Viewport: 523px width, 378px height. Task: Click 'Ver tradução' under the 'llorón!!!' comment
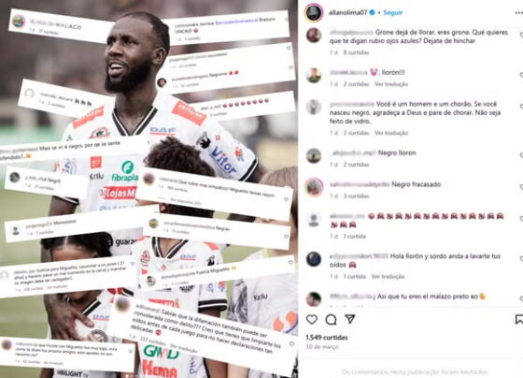391,84
